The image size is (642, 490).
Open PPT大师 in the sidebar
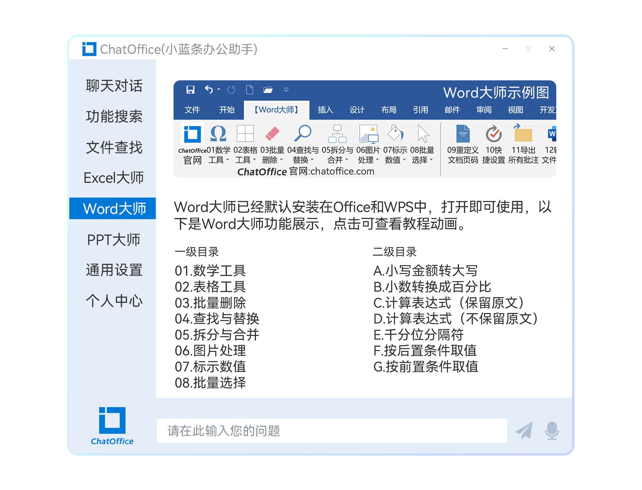click(114, 239)
